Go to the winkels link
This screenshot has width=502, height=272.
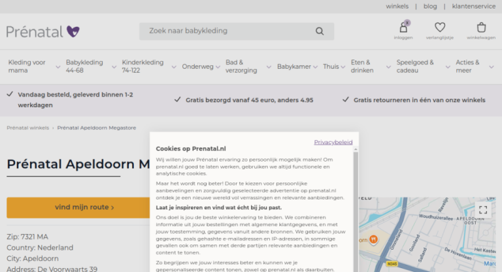point(397,7)
